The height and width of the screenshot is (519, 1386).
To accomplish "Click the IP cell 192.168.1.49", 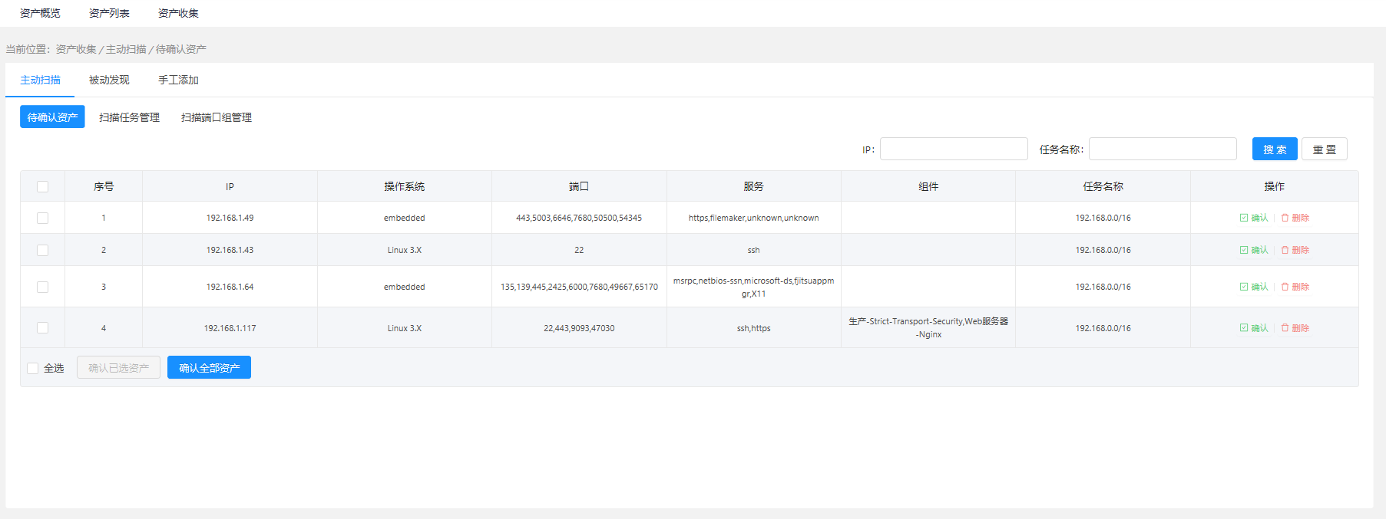I will [230, 218].
